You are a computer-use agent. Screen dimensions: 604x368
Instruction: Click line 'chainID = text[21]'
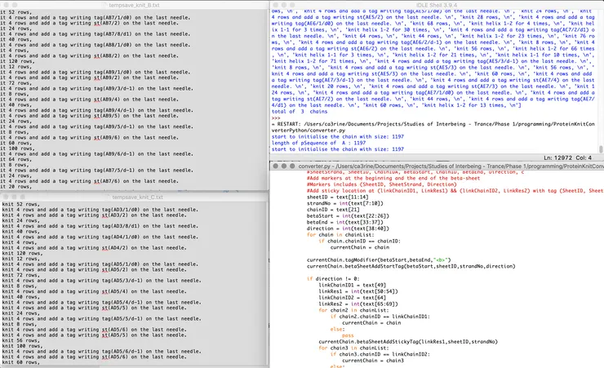coord(333,210)
